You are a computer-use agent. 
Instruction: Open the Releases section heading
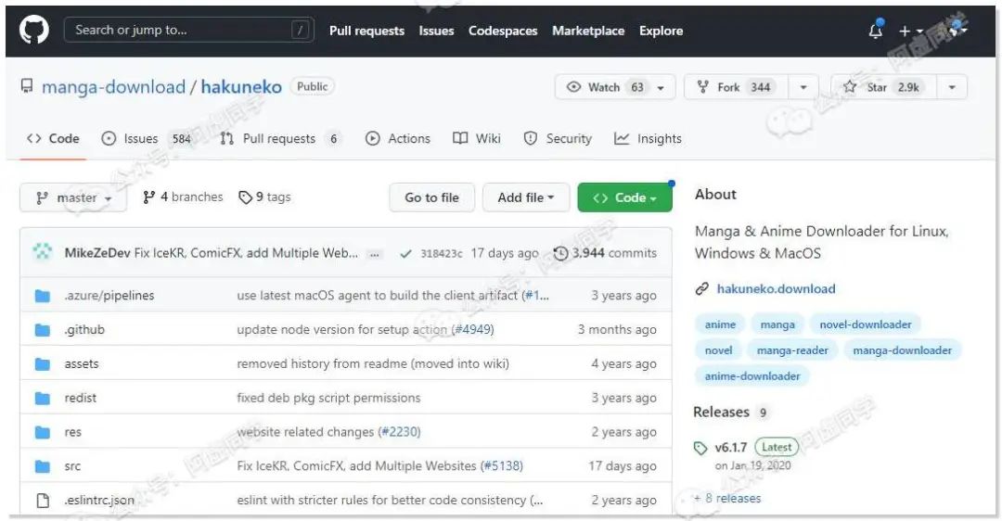[x=721, y=412]
